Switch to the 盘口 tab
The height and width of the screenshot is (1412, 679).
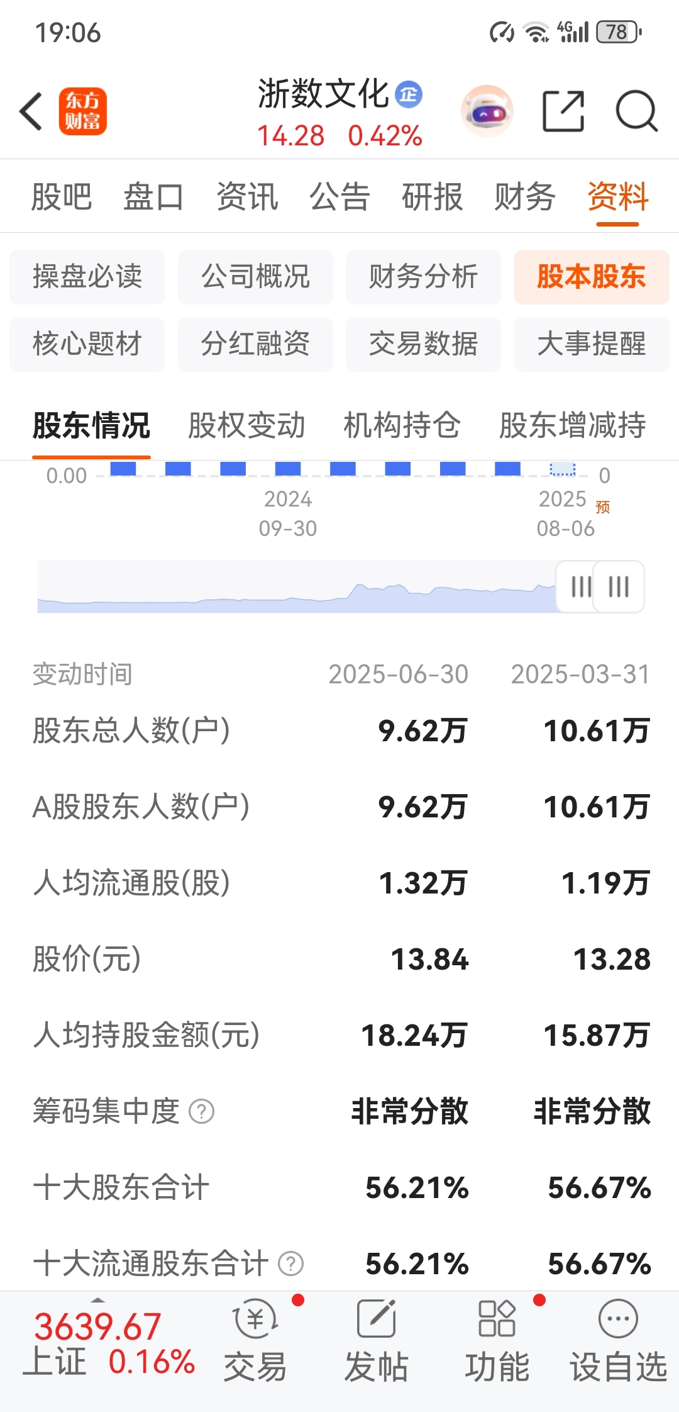click(154, 197)
